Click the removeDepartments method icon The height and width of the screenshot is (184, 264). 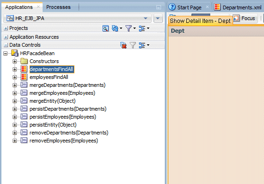click(x=24, y=132)
